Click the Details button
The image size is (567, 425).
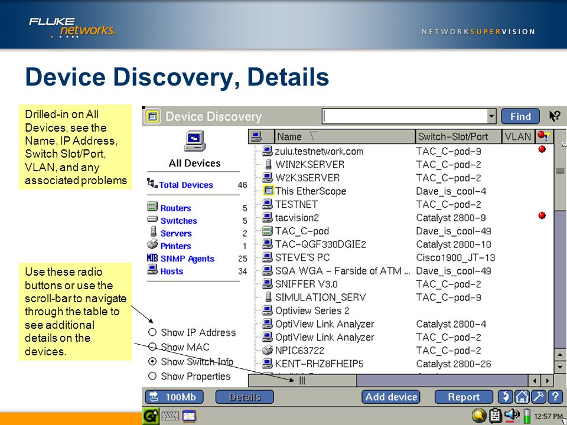click(x=245, y=397)
